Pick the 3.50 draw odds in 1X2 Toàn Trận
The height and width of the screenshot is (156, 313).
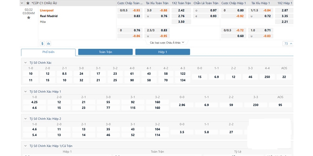[181, 22]
